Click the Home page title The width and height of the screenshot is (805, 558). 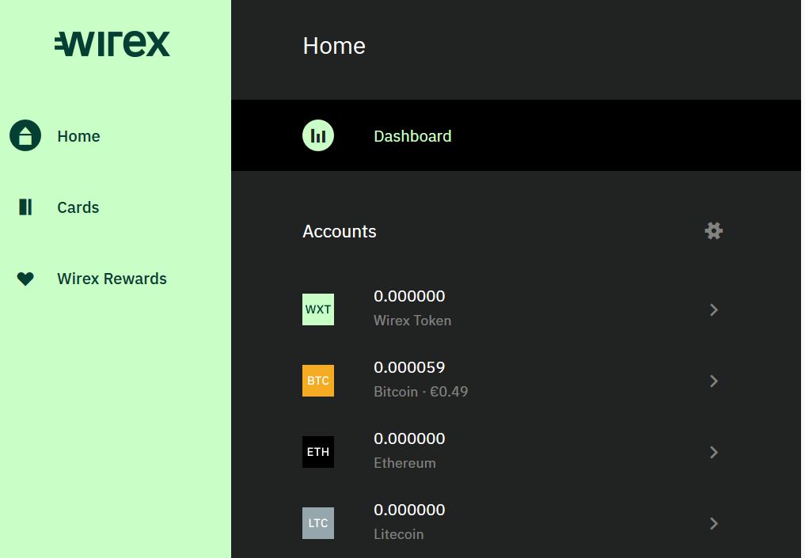334,46
